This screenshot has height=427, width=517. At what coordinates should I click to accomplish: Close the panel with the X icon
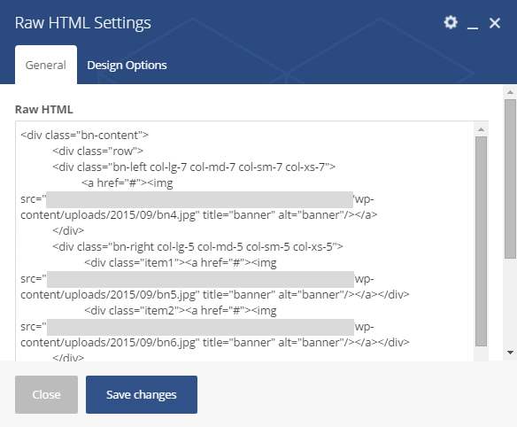[495, 23]
